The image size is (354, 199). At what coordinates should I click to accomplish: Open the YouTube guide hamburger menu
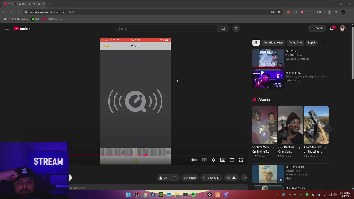tap(7, 28)
